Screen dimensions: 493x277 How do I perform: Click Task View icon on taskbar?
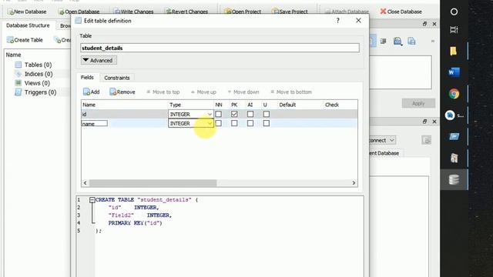[x=454, y=30]
